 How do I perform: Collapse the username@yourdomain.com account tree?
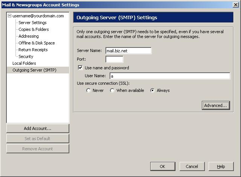(x=10, y=16)
